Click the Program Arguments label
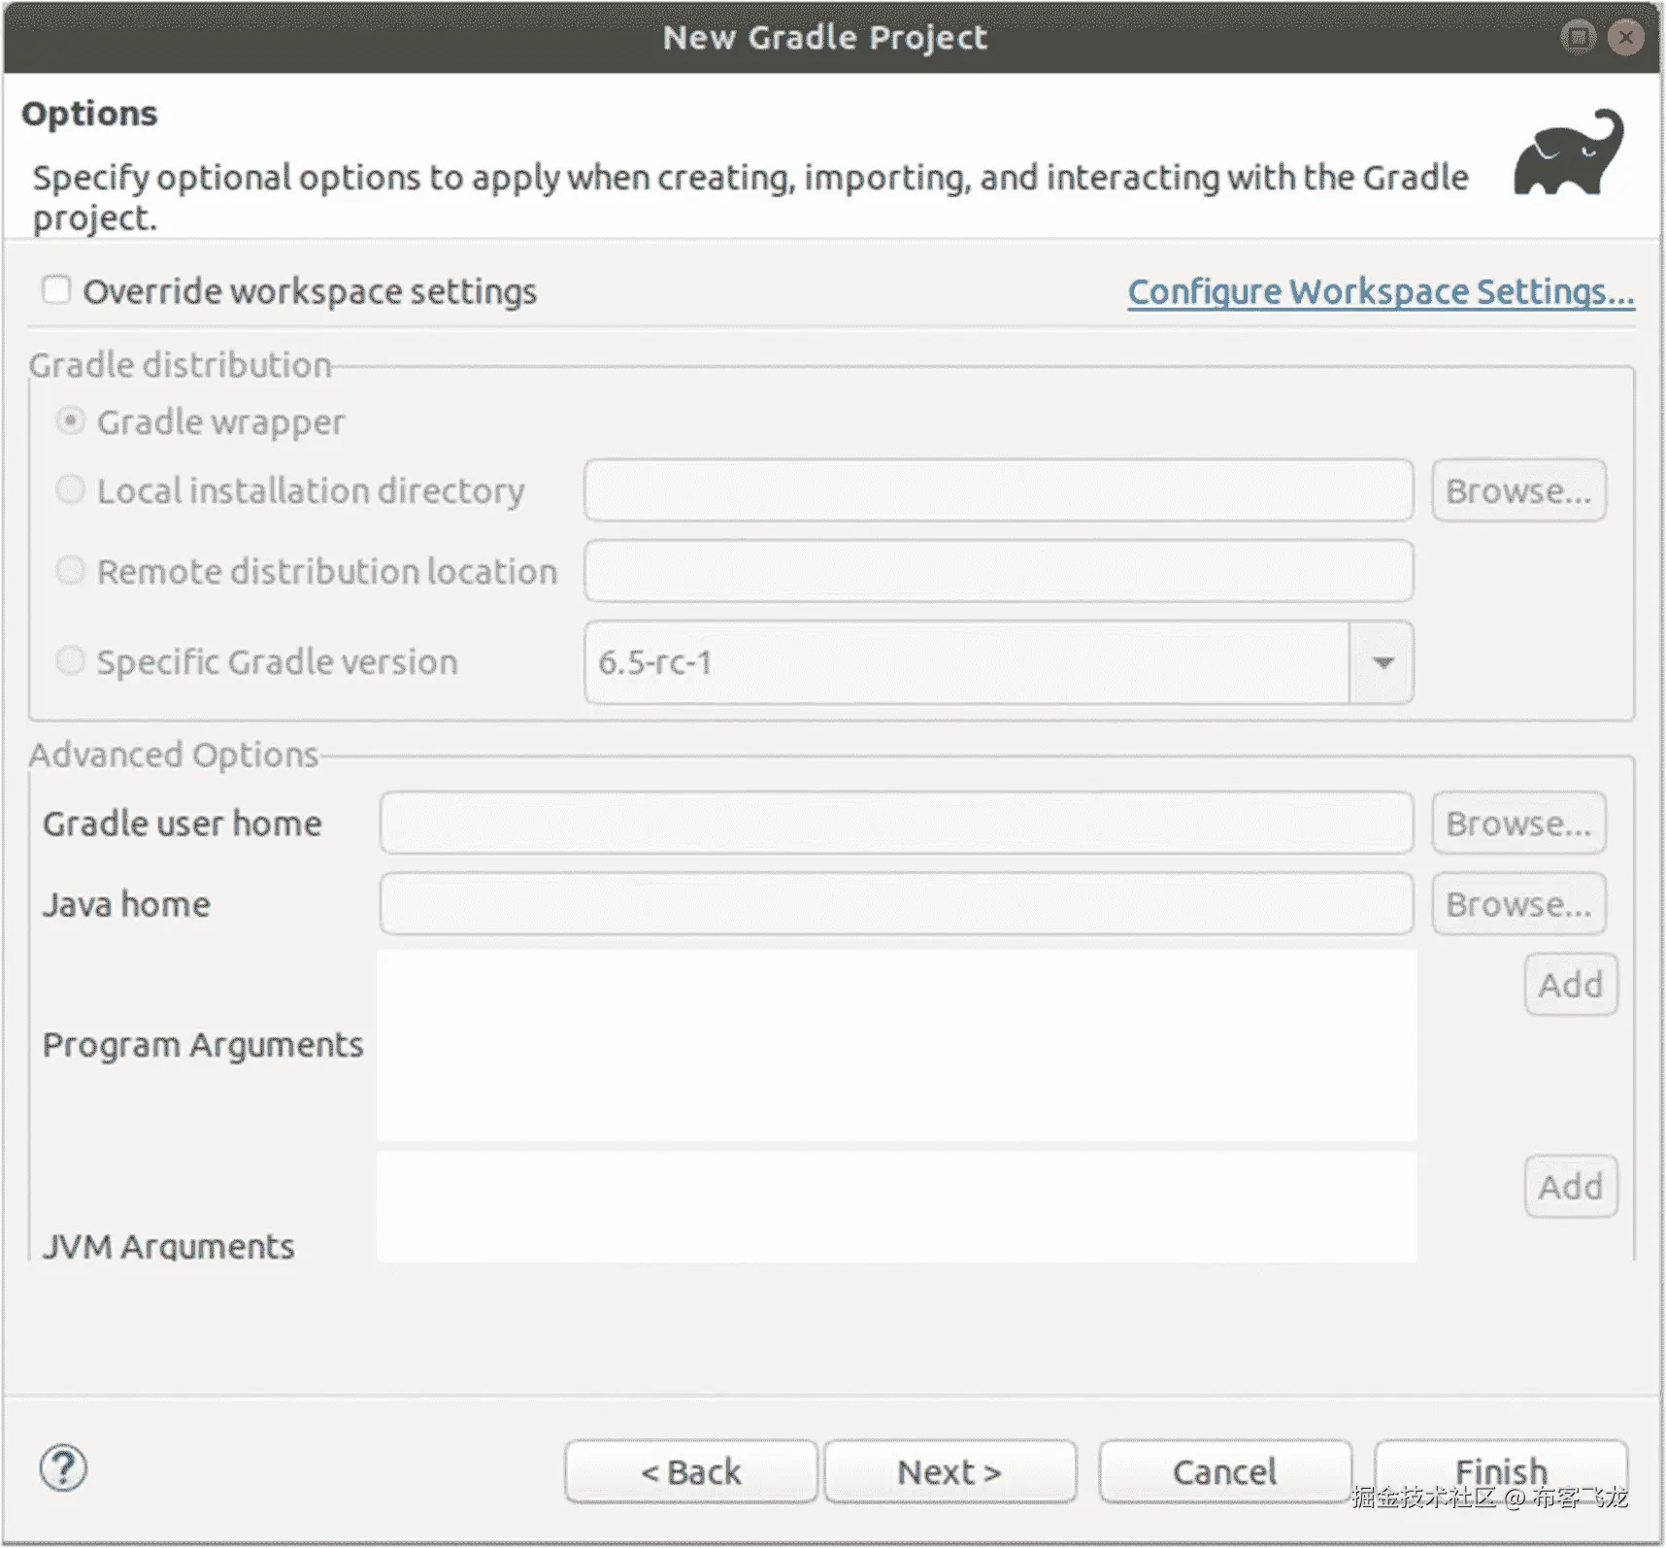1666x1548 pixels. click(203, 1045)
